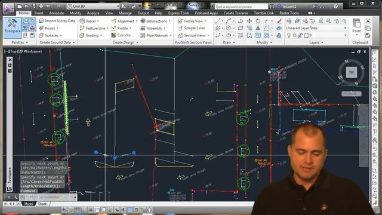Click the command line customize wrench
Screen dimensions: 382x215
[16, 197]
